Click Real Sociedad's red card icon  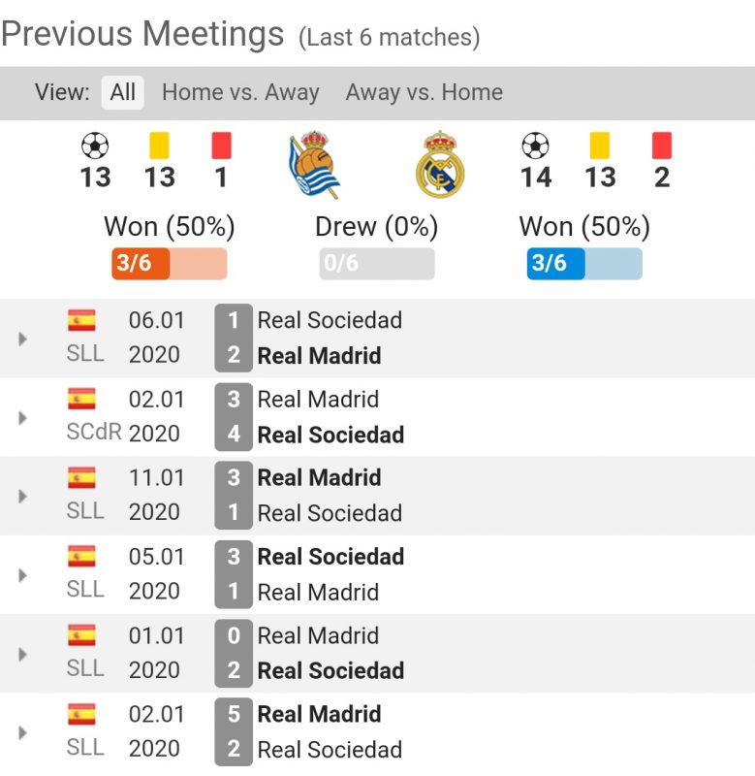coord(221,146)
